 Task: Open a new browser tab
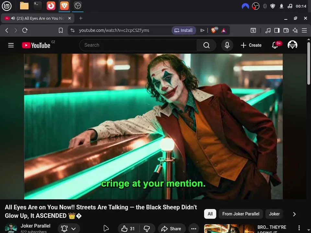pyautogui.click(x=81, y=18)
